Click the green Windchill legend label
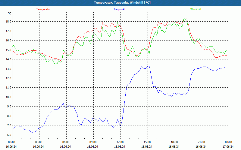This screenshot has height=150, width=241. [x=196, y=9]
